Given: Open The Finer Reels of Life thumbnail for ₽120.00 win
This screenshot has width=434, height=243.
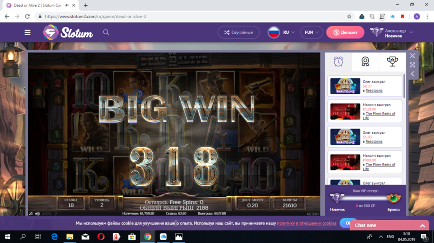Looking at the screenshot, I should (x=345, y=112).
